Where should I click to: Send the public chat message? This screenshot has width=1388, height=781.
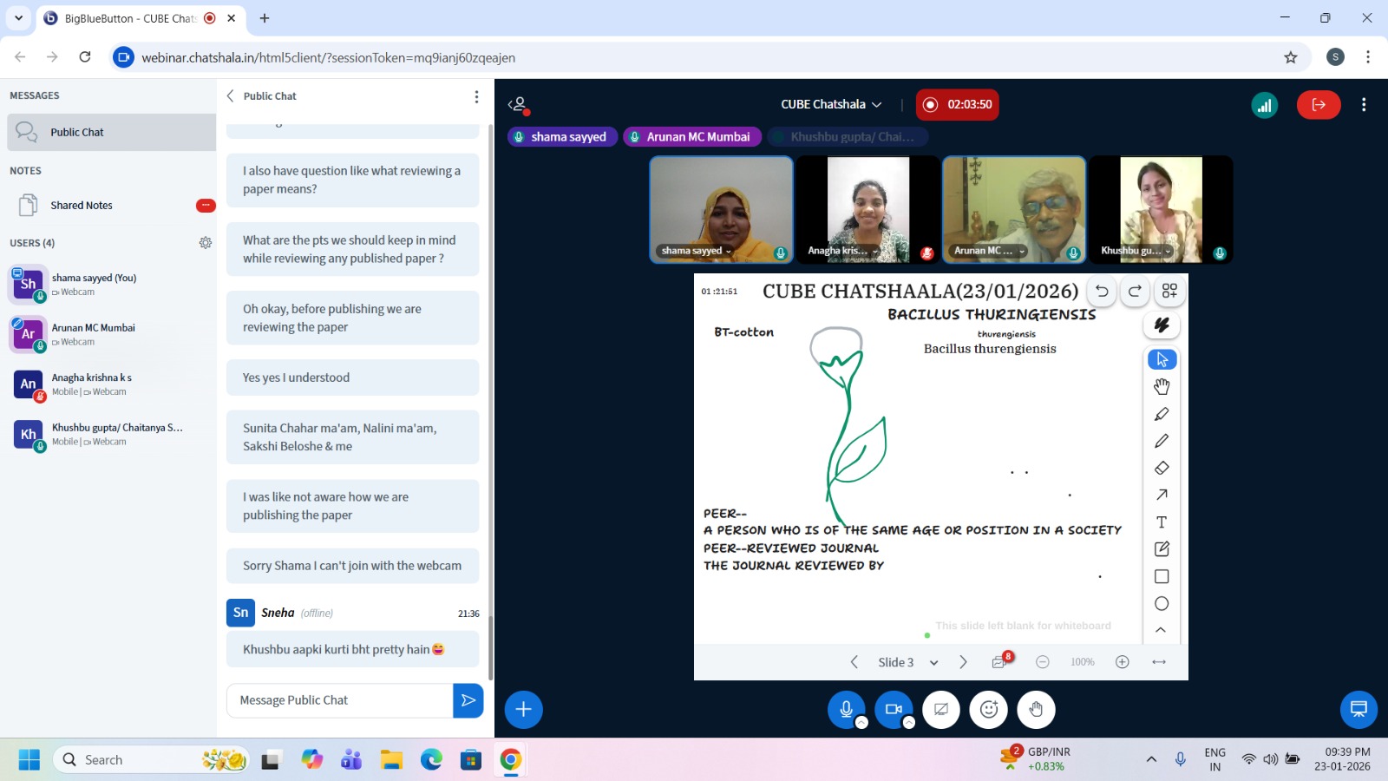tap(468, 700)
